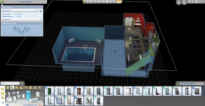Click the bathtub in bathroom illustration
205x106 pixels.
tap(34, 100)
